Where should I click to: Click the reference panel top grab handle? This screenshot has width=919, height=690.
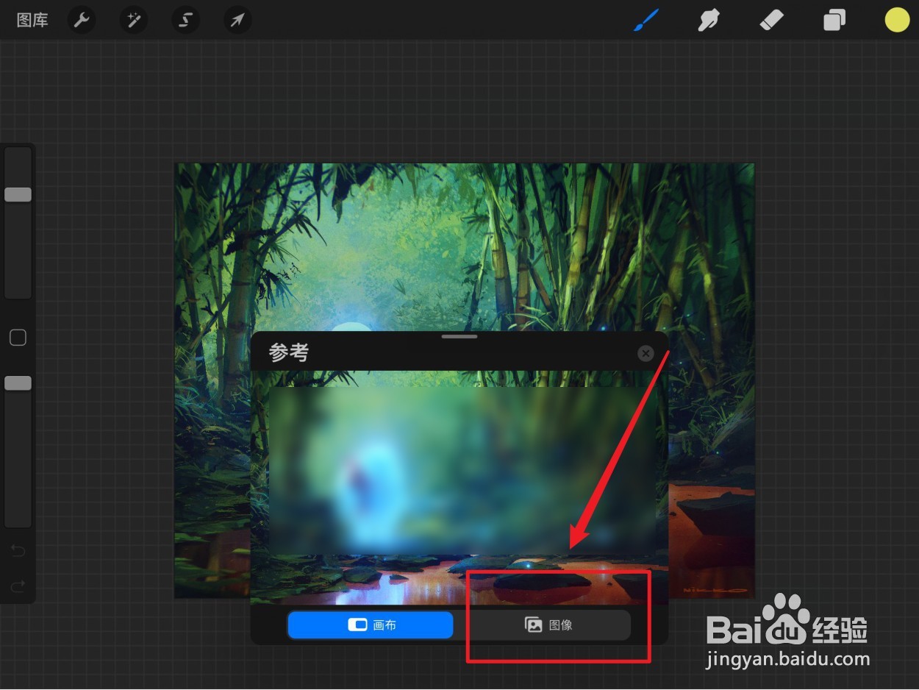coord(459,336)
